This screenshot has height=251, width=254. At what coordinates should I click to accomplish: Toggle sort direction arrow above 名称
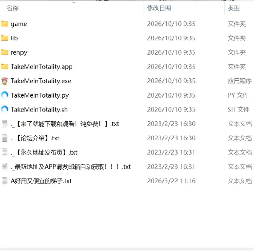[x=74, y=2]
